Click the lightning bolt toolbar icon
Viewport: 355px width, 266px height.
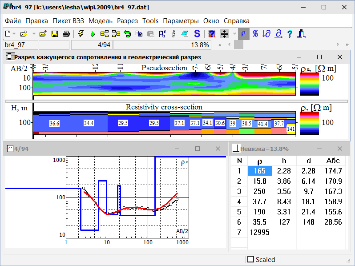point(81,34)
